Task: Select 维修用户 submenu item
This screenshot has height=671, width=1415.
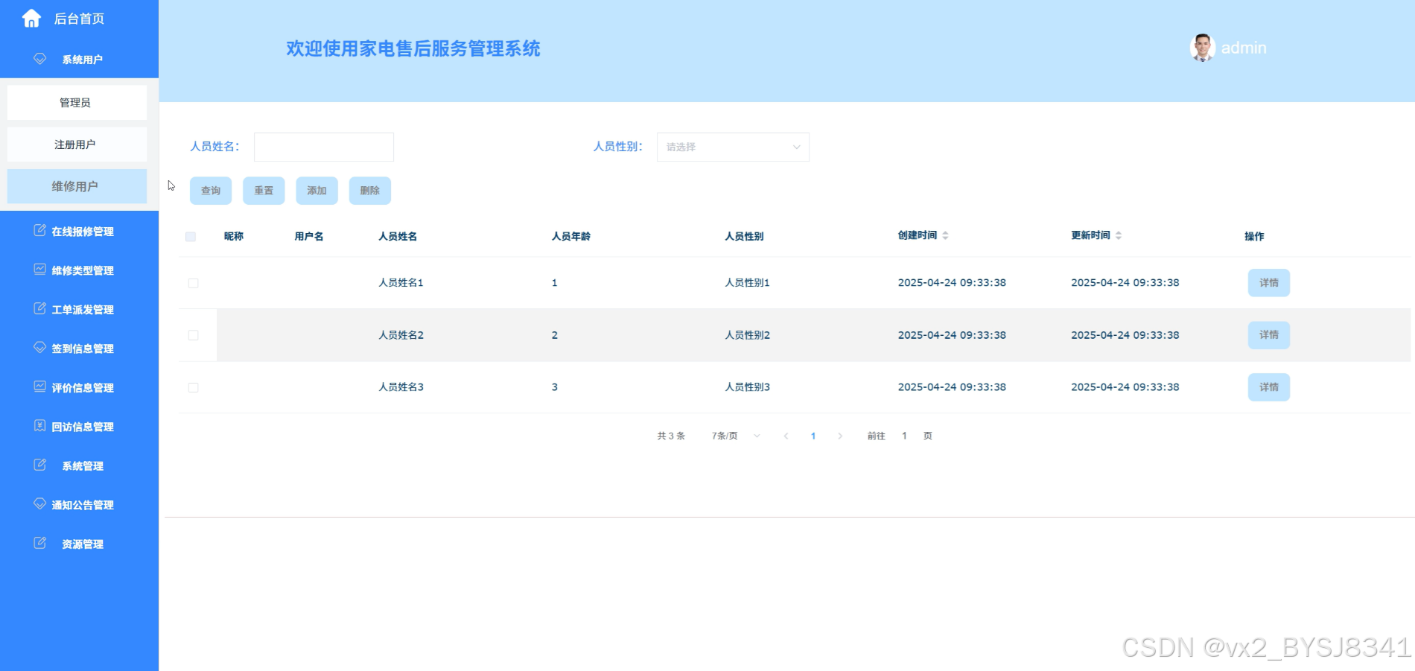Action: pyautogui.click(x=77, y=186)
